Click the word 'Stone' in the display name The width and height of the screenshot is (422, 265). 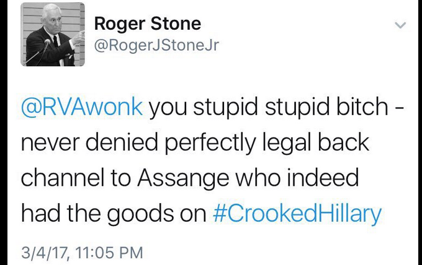pyautogui.click(x=176, y=24)
